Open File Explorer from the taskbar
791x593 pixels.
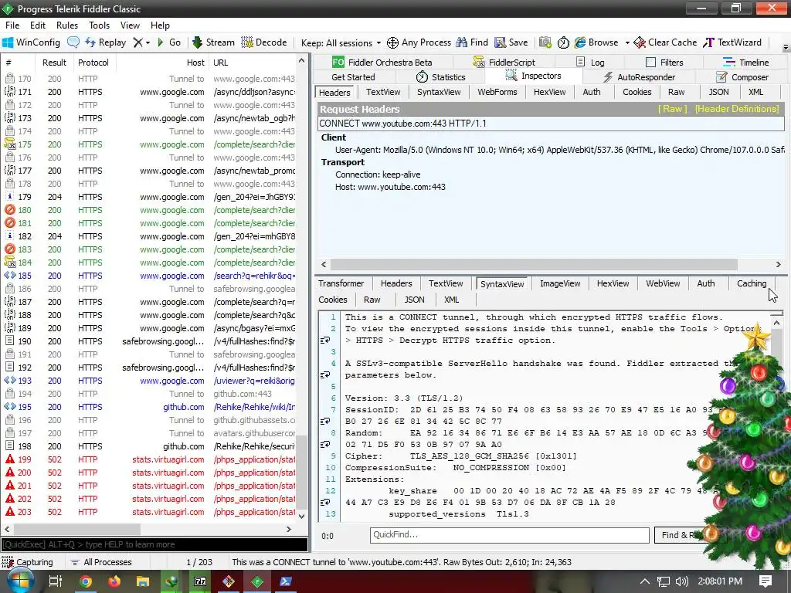click(x=143, y=581)
